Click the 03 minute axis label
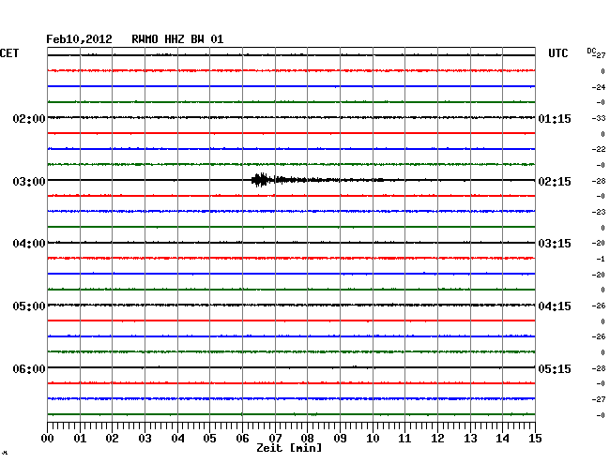Viewport: 610px width, 463px height. tap(145, 439)
